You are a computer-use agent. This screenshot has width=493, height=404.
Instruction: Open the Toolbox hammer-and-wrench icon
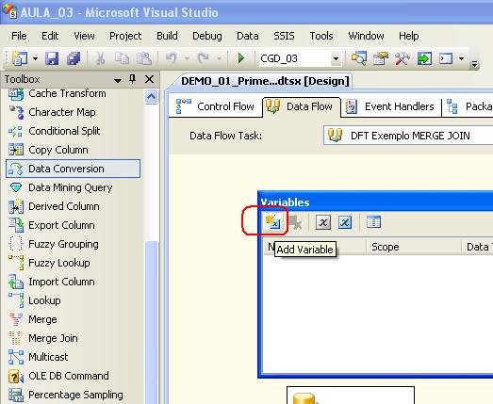403,58
